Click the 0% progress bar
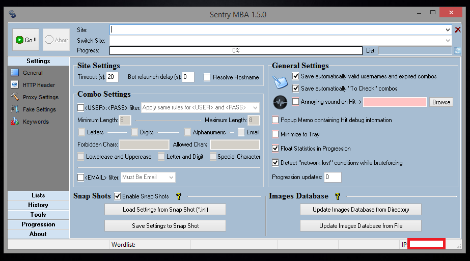The height and width of the screenshot is (261, 470). [x=236, y=50]
